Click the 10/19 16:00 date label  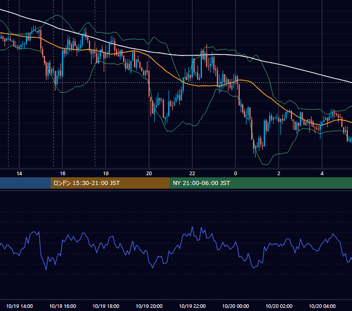pos(63,306)
